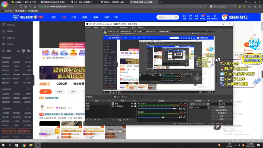The height and width of the screenshot is (148, 263).
Task: Click 工作室模式 button in OBS
Action: [x=222, y=113]
